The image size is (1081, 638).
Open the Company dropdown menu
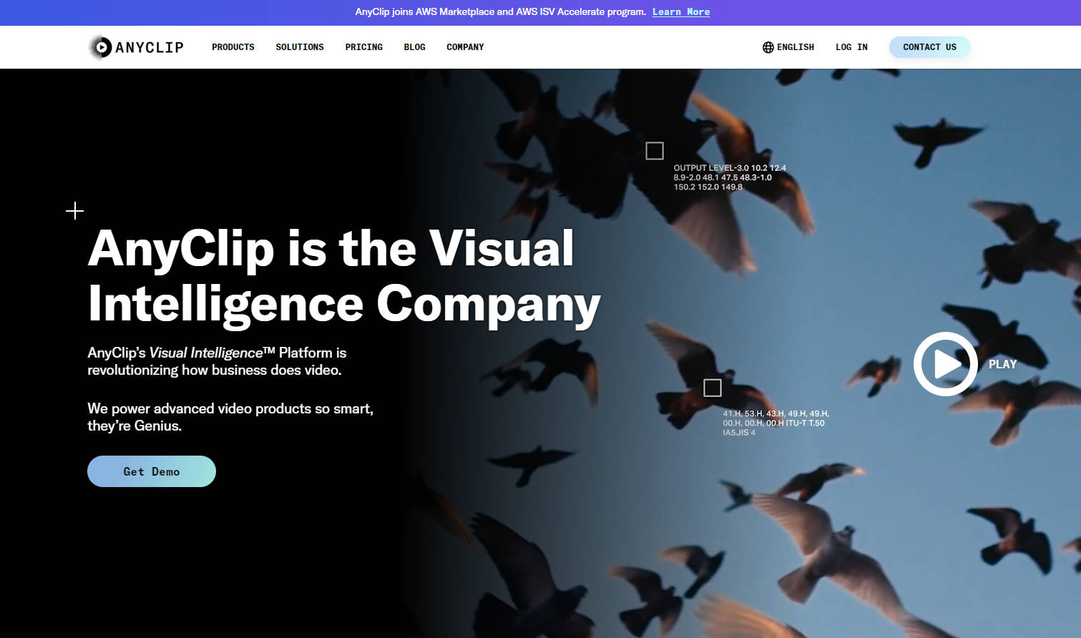465,47
